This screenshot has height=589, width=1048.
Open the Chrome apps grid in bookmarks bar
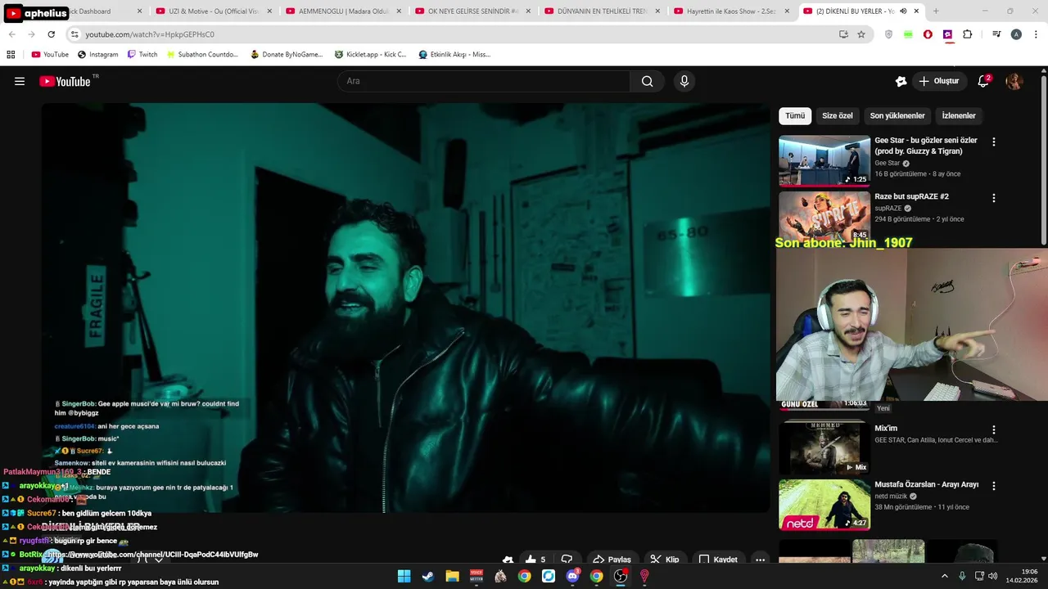pos(11,55)
